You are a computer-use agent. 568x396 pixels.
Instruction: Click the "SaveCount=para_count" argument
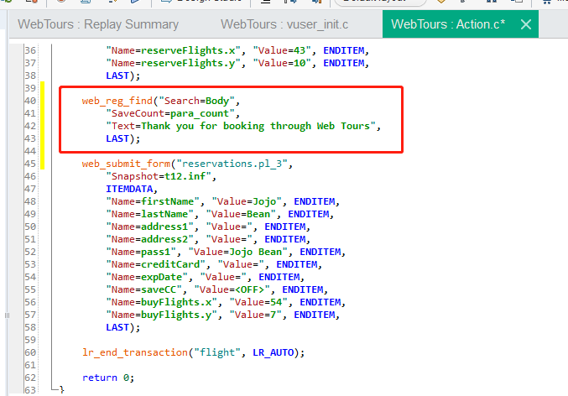click(173, 113)
